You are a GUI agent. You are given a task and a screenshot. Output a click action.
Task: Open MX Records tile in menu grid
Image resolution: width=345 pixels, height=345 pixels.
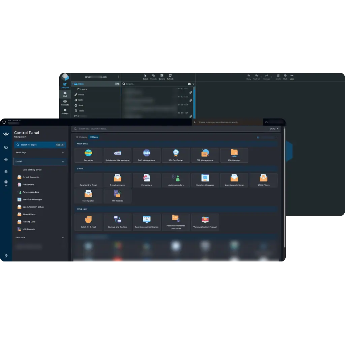[x=118, y=196]
